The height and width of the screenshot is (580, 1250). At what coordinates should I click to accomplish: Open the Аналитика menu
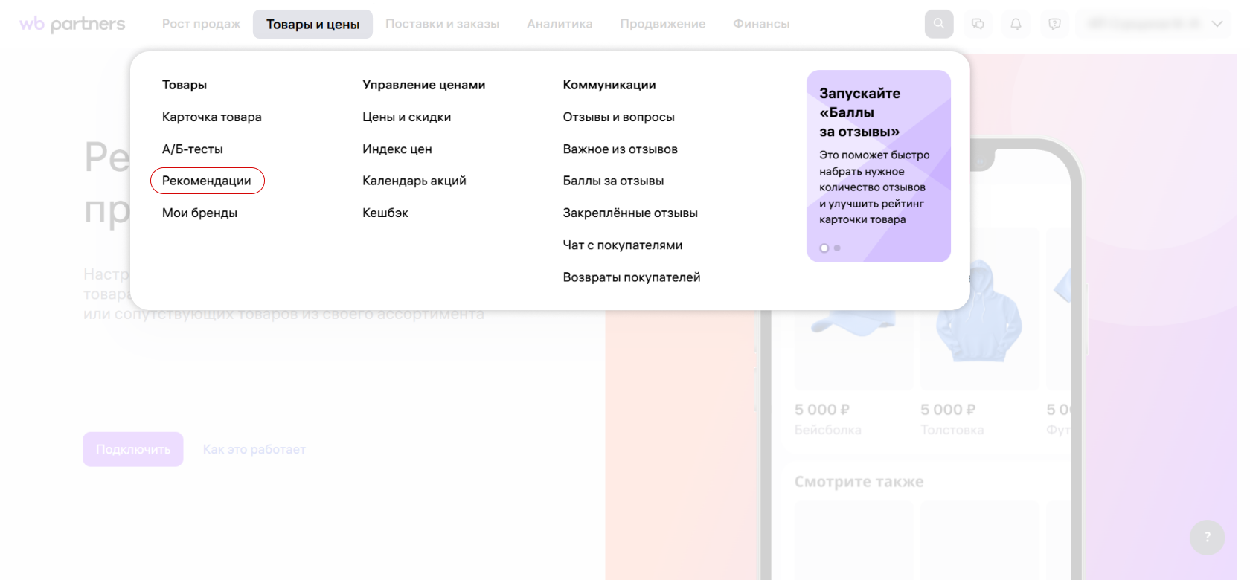pos(560,24)
